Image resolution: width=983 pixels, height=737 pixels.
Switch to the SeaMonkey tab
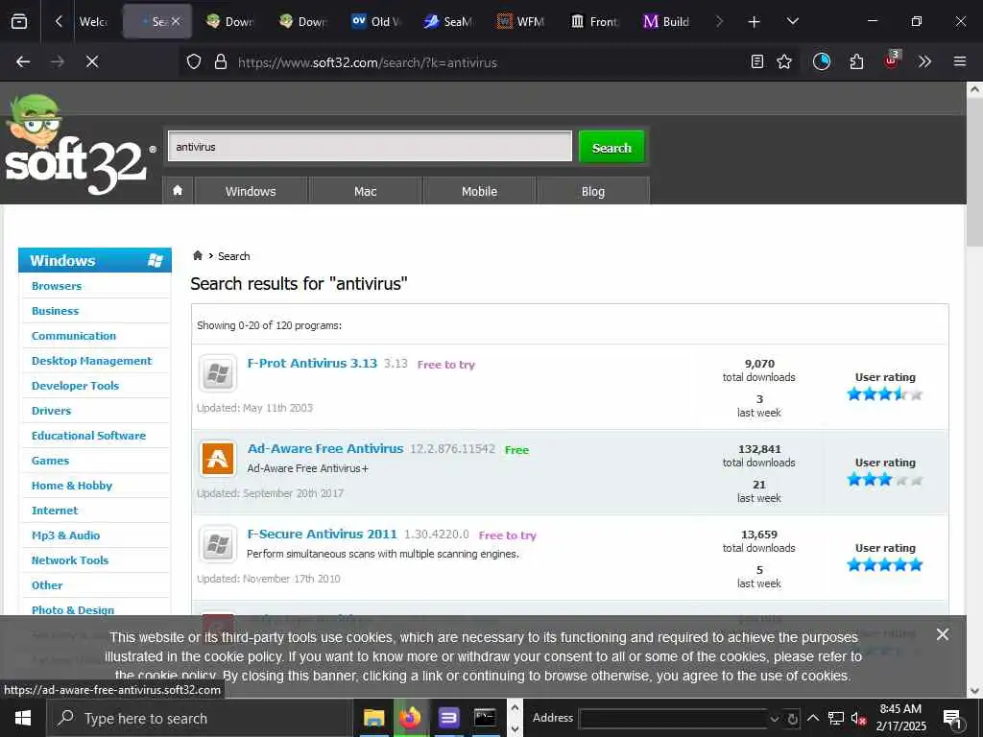pos(449,22)
